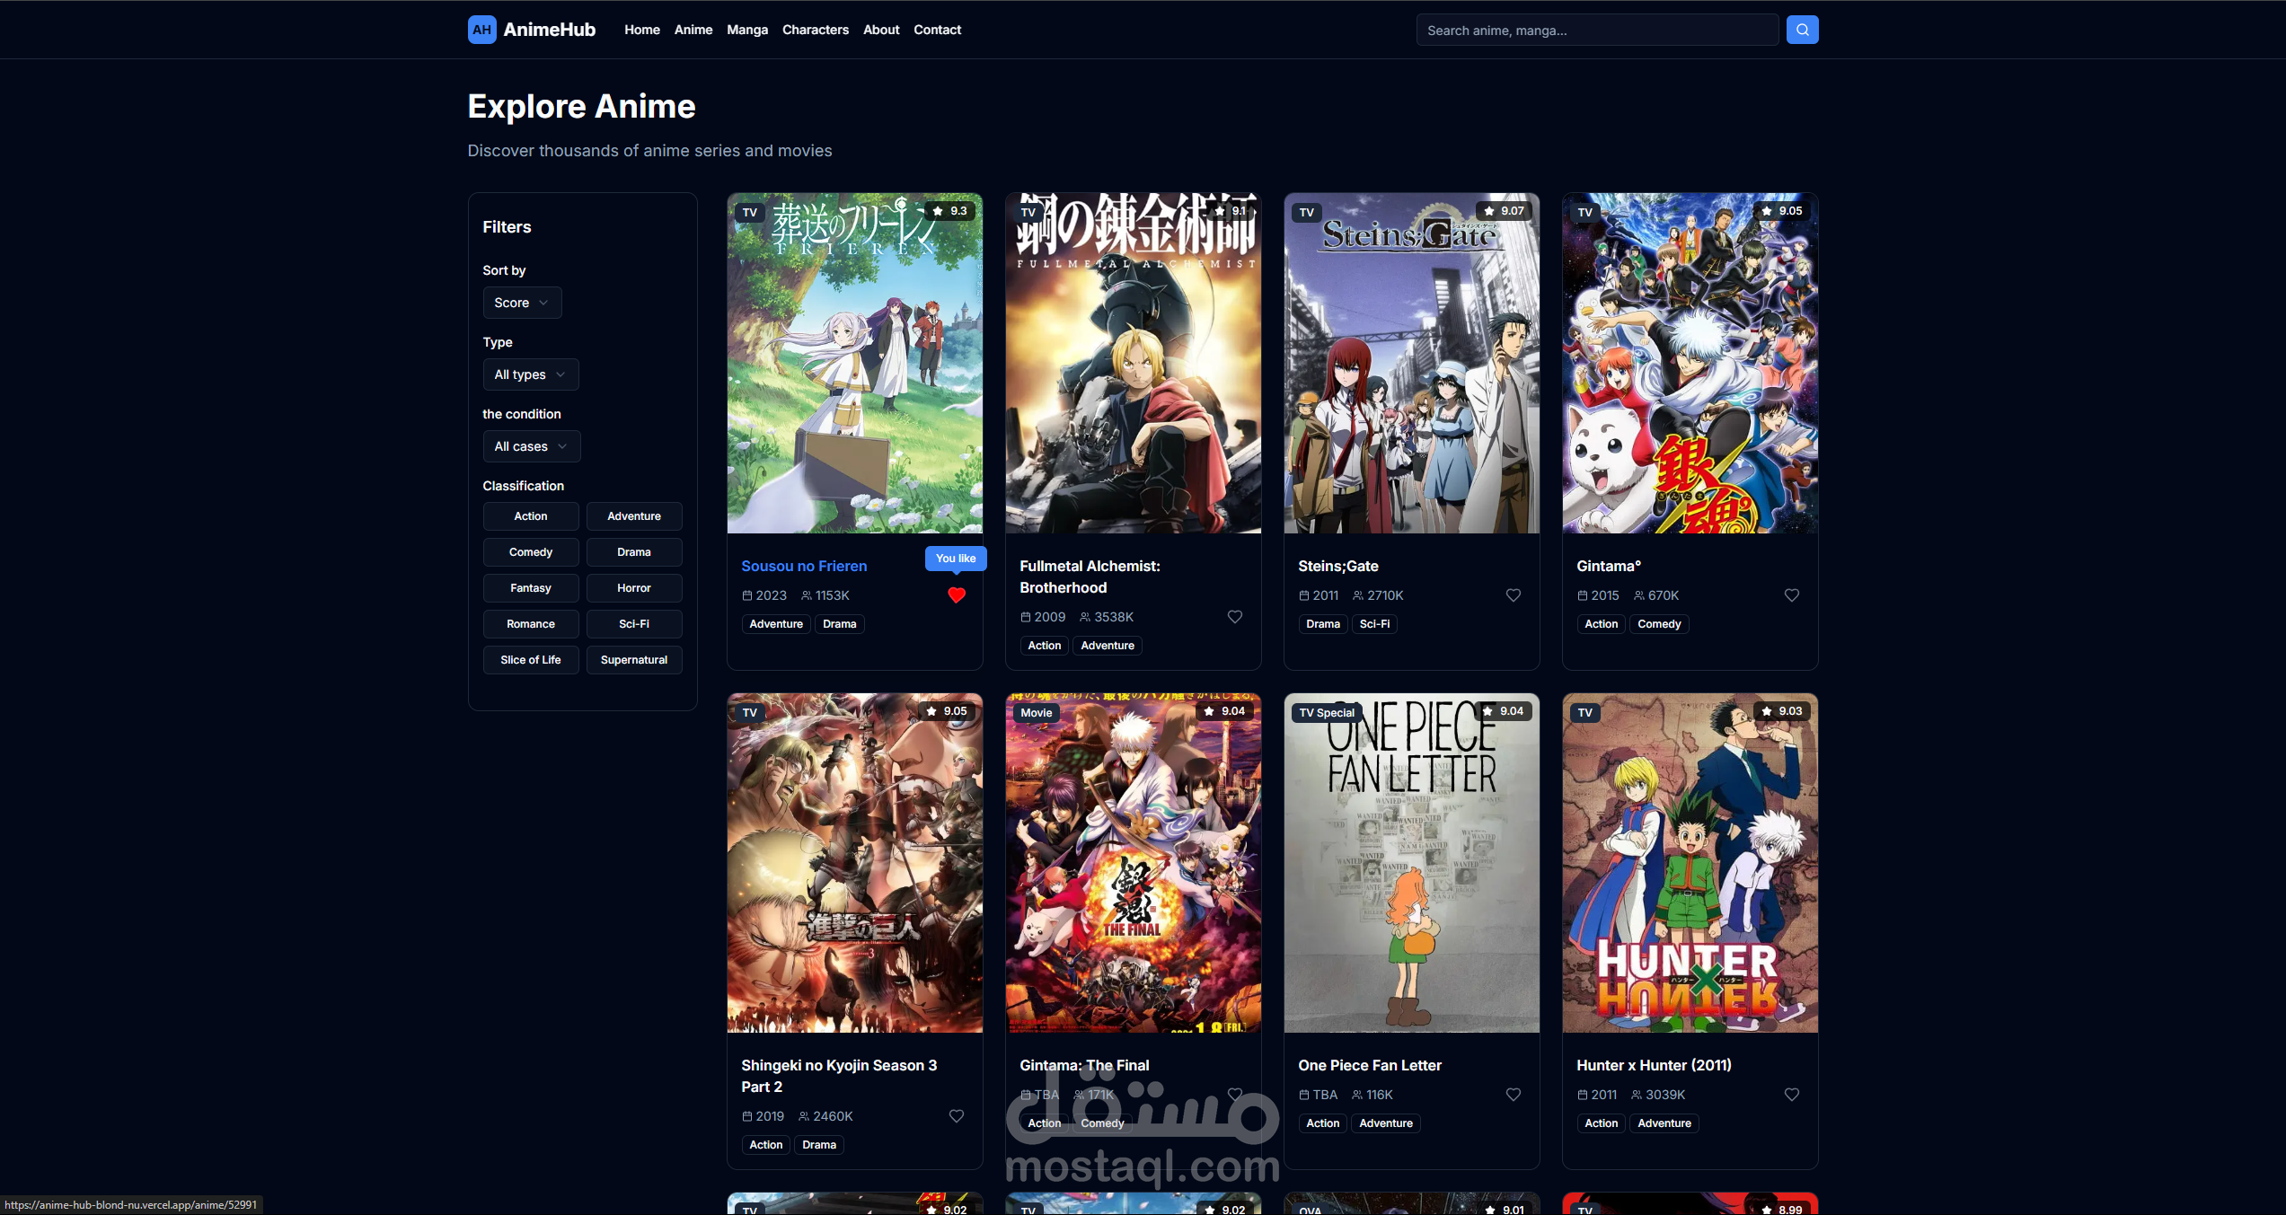Expand the All types dropdown
The width and height of the screenshot is (2286, 1215).
pyautogui.click(x=530, y=374)
